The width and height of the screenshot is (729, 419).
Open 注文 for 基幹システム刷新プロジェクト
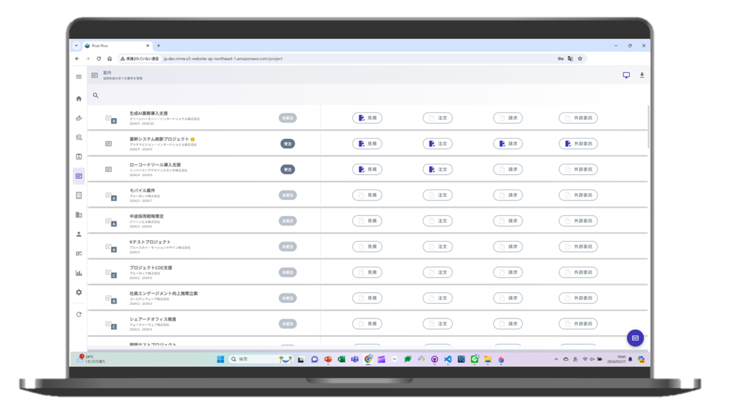click(x=438, y=144)
